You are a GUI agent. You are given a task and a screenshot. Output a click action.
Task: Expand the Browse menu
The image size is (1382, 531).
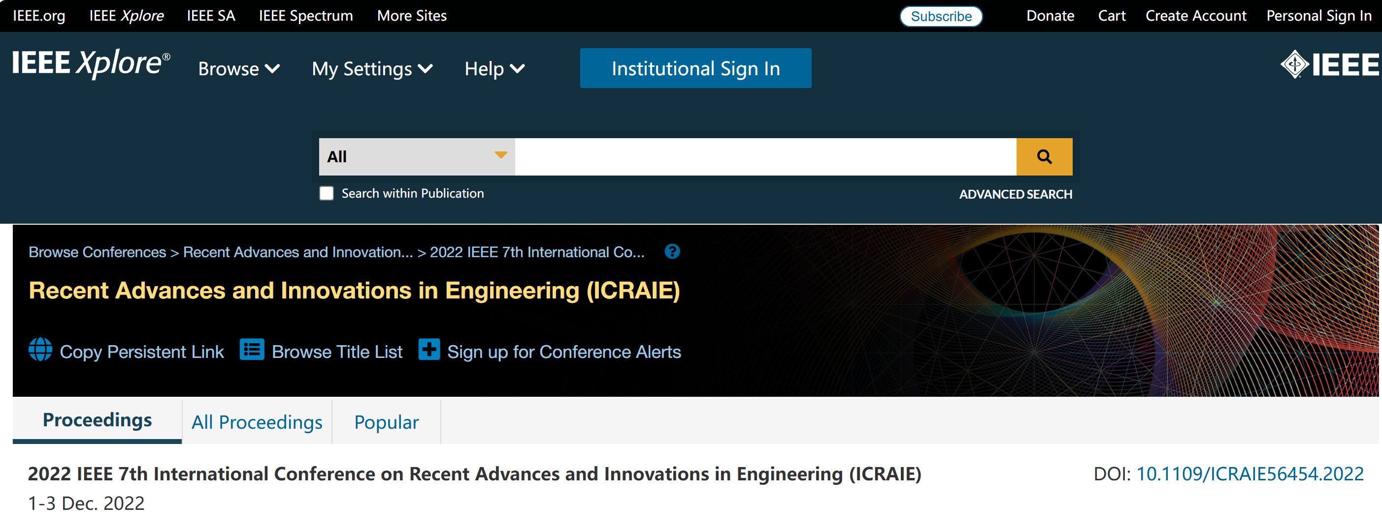point(239,68)
